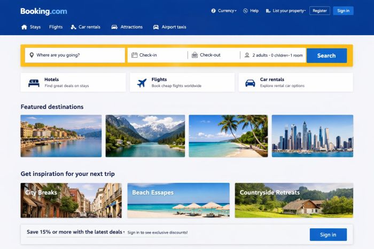Open the guests and rooms selector

pos(274,55)
